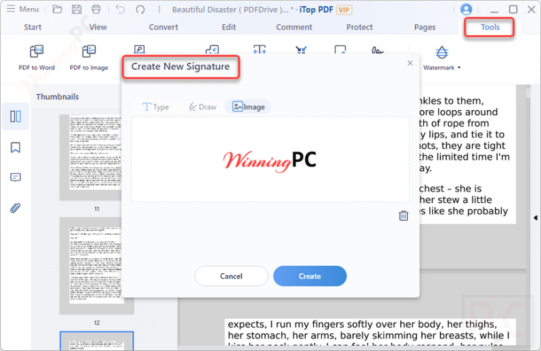
Task: Delete the signature using the trash icon
Action: click(x=403, y=215)
